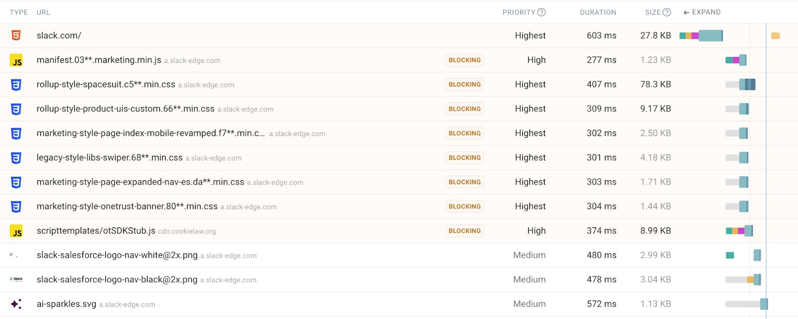Screen dimensions: 798x319
Task: Click the waterfall bar for rollup-style-spacesuit row
Action: point(741,85)
